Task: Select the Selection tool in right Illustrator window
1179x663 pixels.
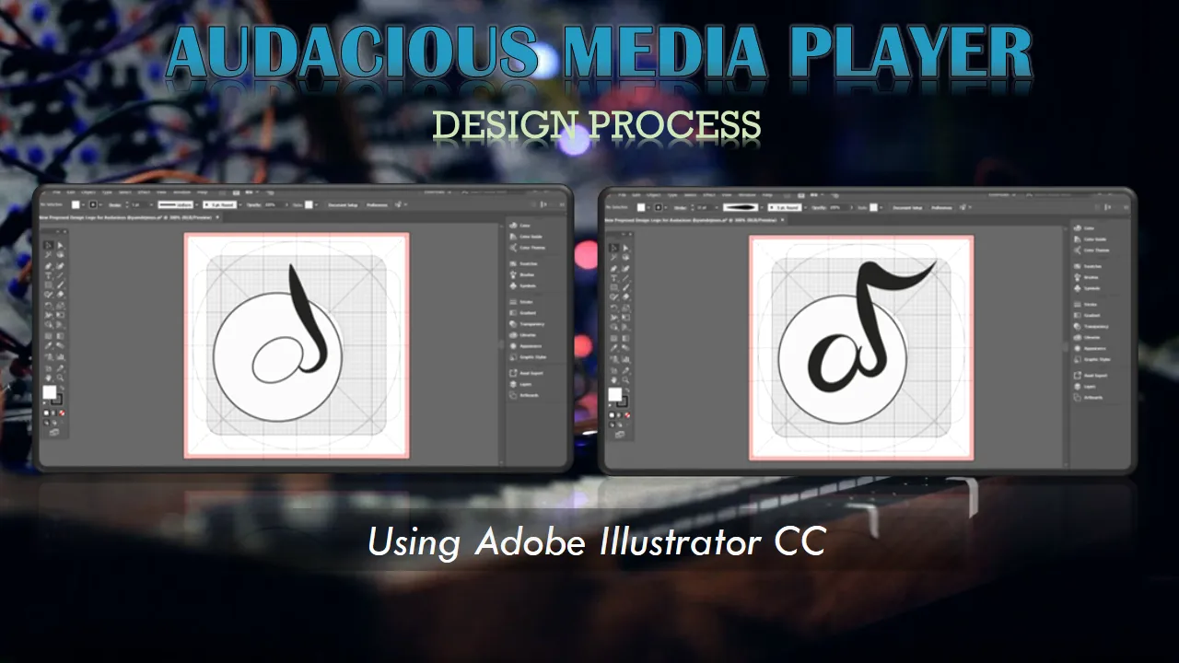Action: coord(613,249)
